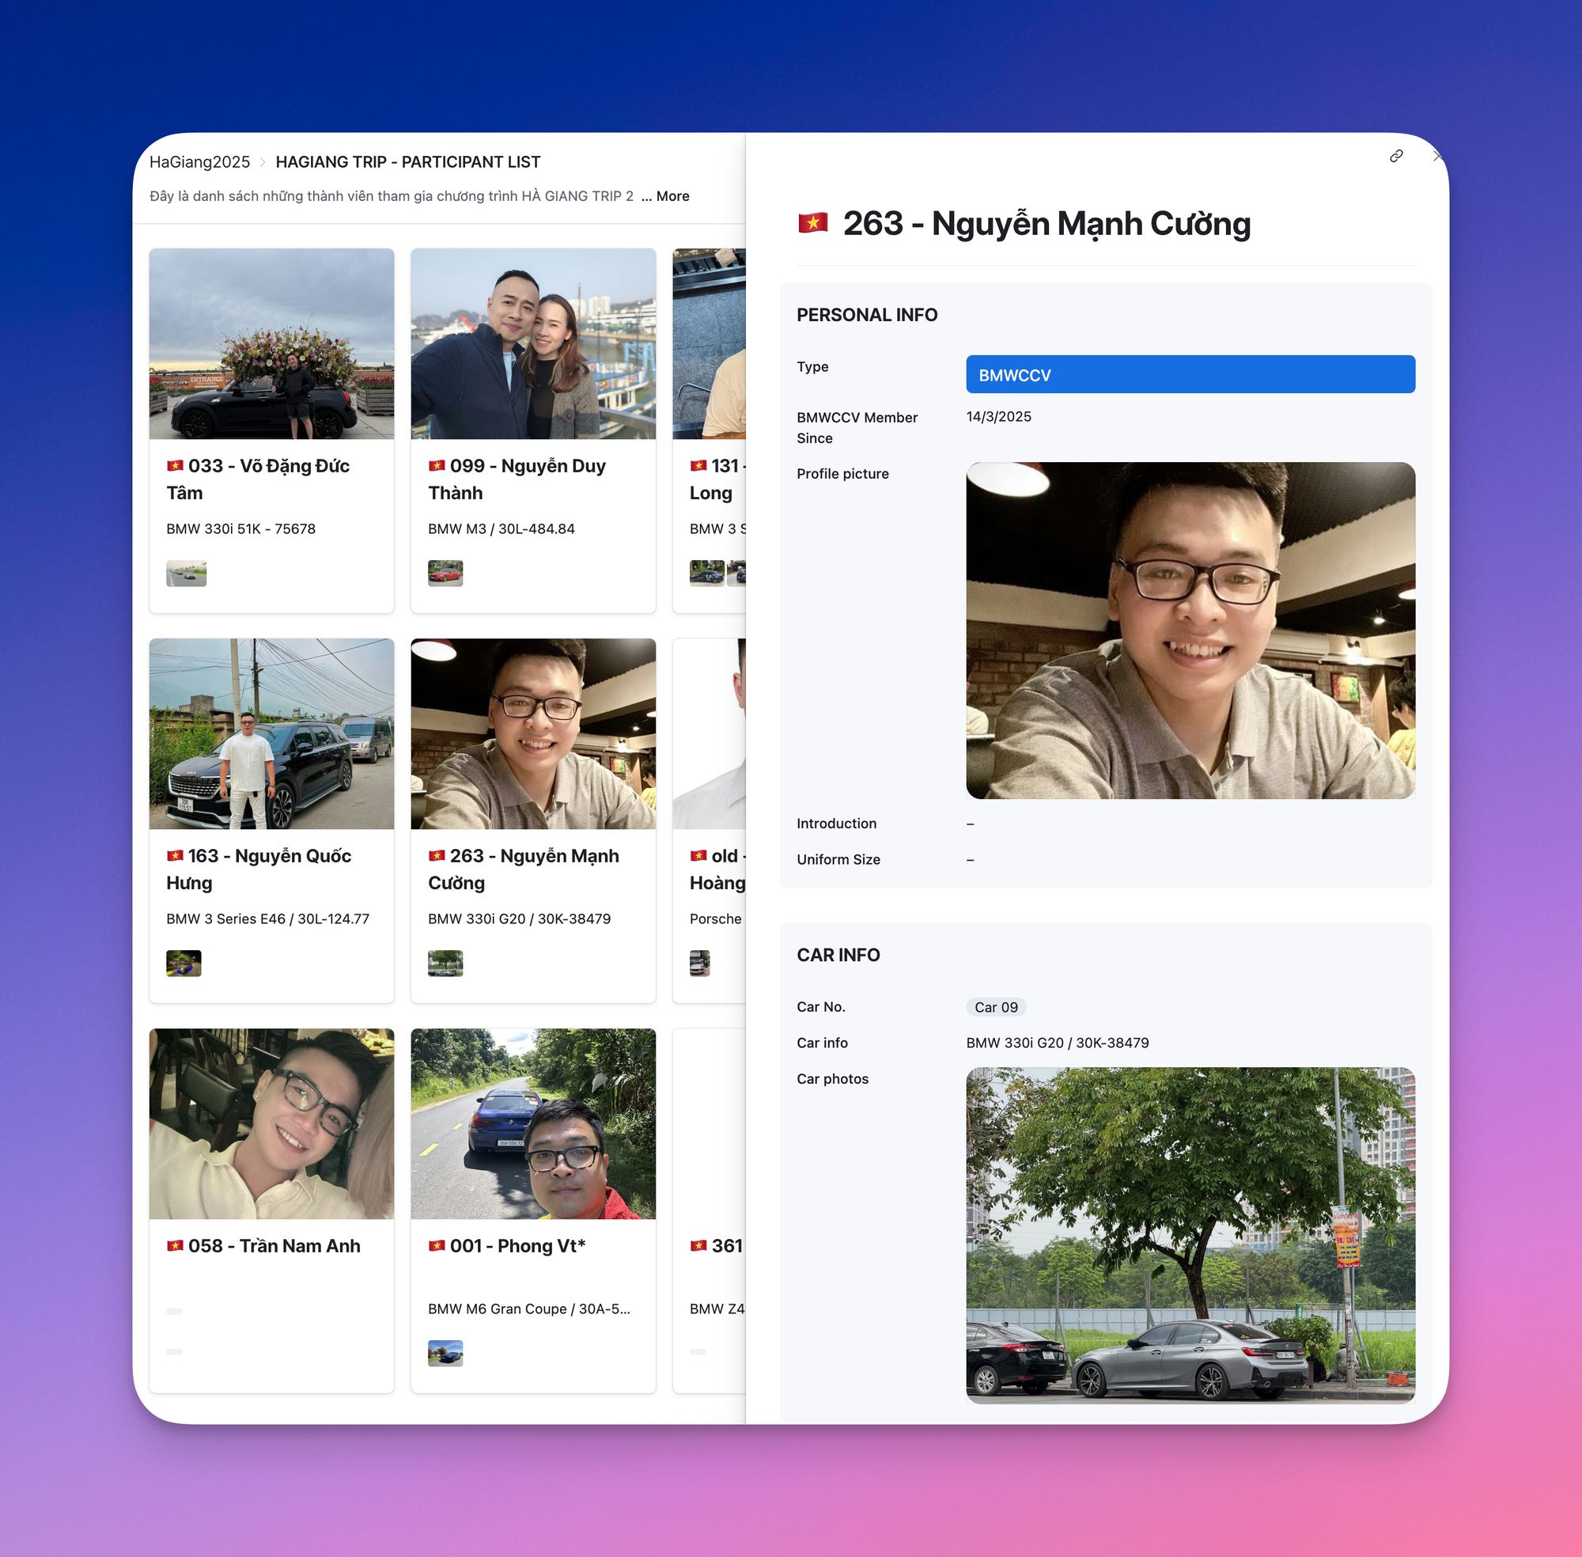Open partially hidden card old Hoàng

[x=709, y=820]
